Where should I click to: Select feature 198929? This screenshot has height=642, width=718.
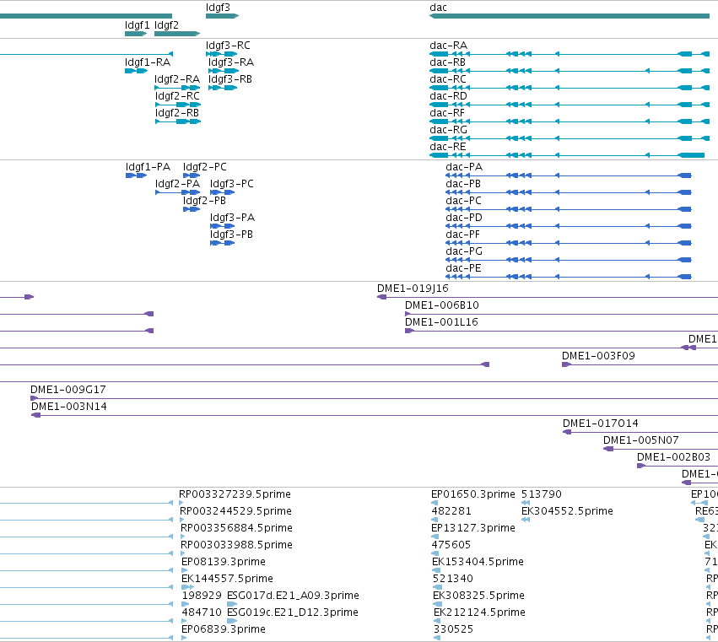(184, 604)
